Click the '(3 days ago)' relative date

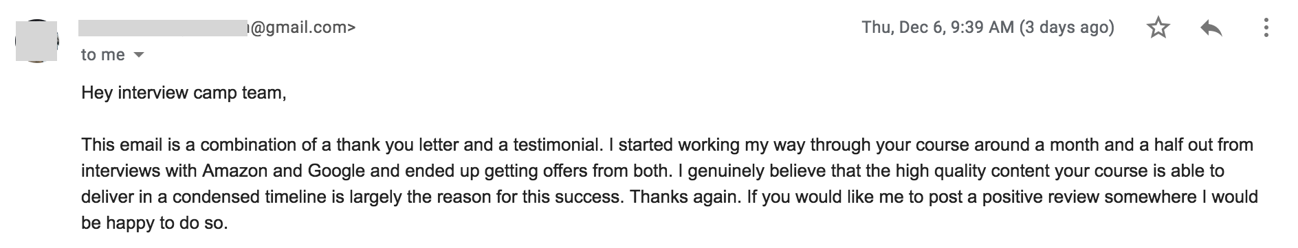click(1067, 27)
